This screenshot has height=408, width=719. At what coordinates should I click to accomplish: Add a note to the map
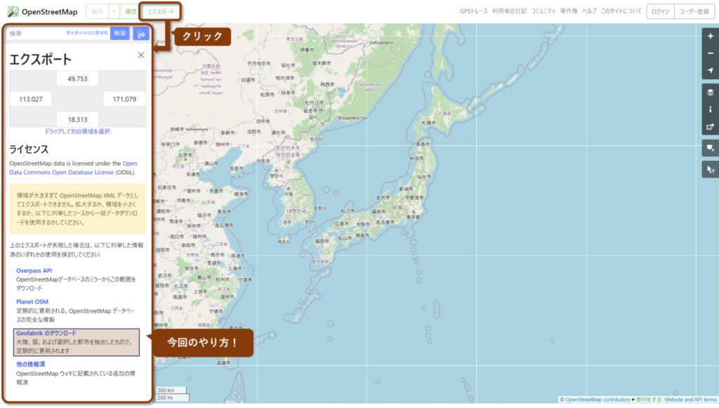[x=710, y=148]
